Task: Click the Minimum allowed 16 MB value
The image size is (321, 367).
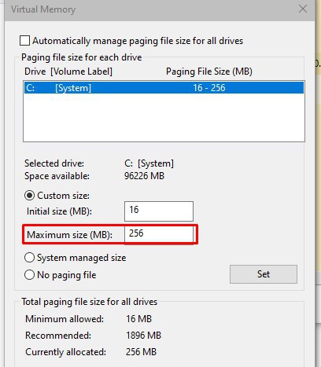Action: [x=138, y=319]
